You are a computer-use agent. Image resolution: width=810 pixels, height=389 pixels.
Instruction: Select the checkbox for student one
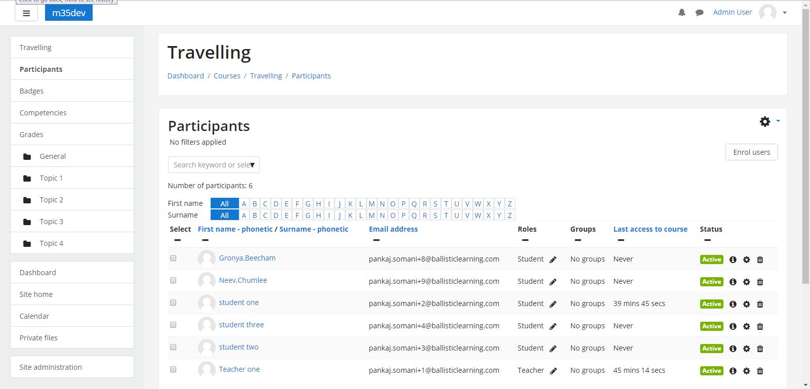coord(173,302)
